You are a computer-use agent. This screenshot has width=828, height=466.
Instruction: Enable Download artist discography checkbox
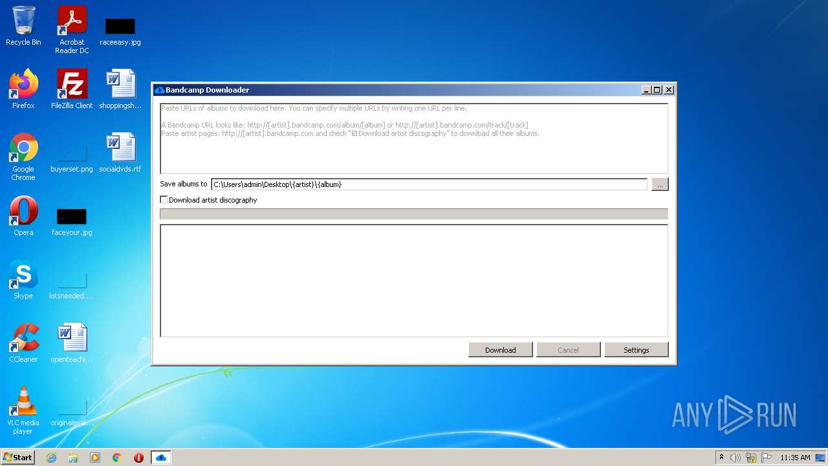[164, 200]
